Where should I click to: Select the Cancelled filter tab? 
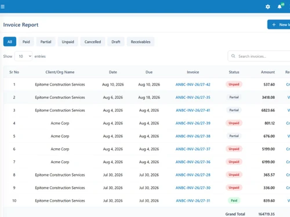pyautogui.click(x=93, y=42)
